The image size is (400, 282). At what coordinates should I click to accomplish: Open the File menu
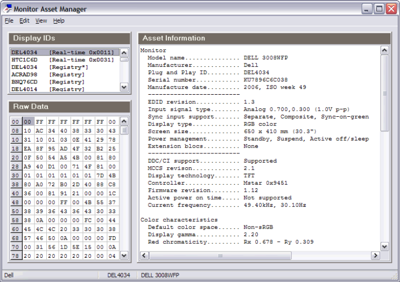coord(9,20)
